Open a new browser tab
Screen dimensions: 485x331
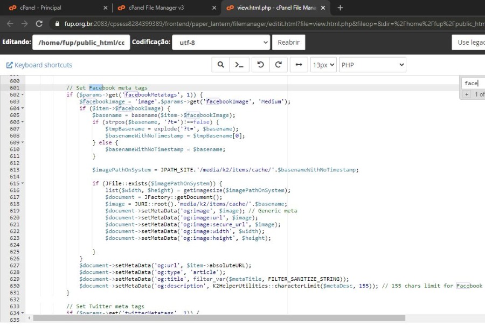(340, 8)
